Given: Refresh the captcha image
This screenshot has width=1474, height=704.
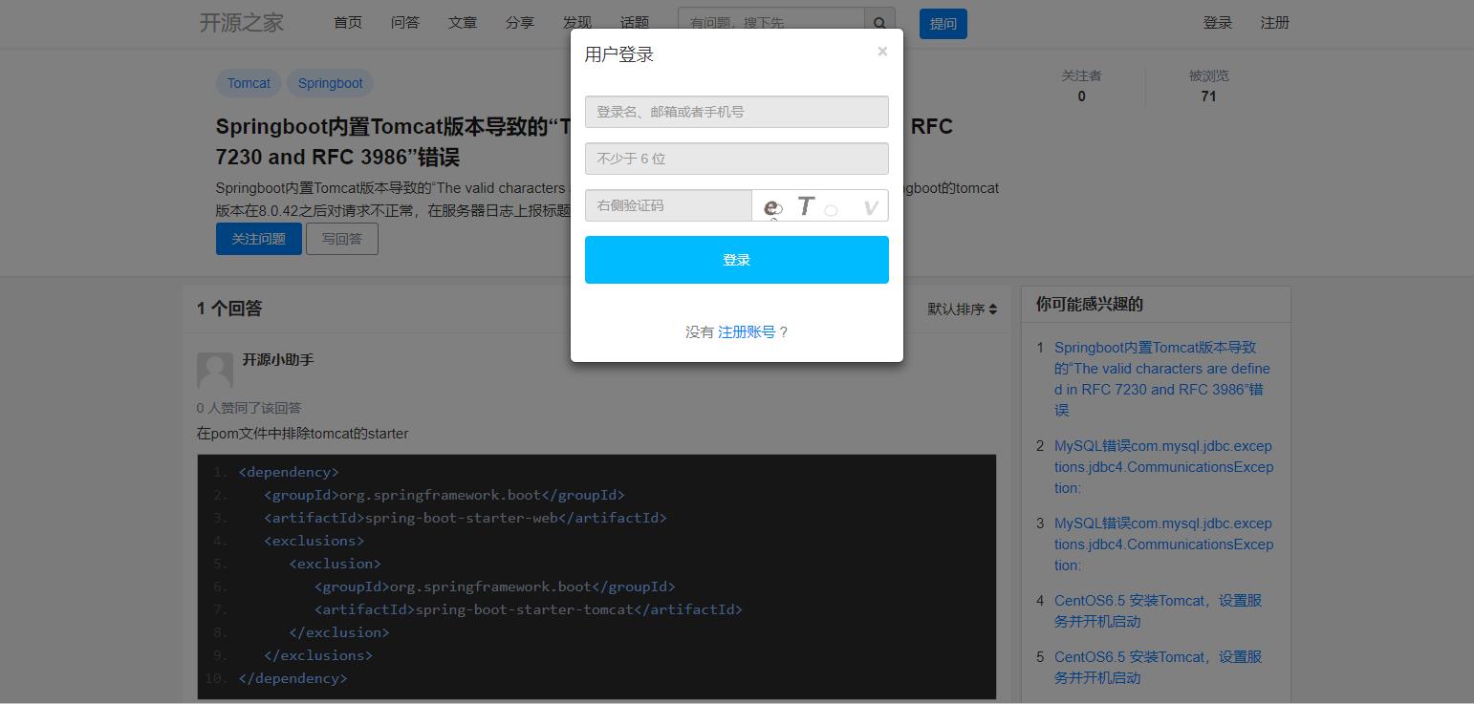Looking at the screenshot, I should (820, 205).
